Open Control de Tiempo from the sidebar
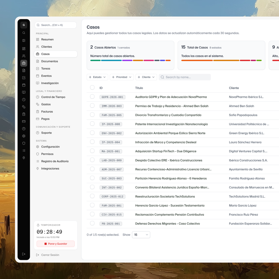Image resolution: width=279 pixels, height=279 pixels. coord(53,97)
